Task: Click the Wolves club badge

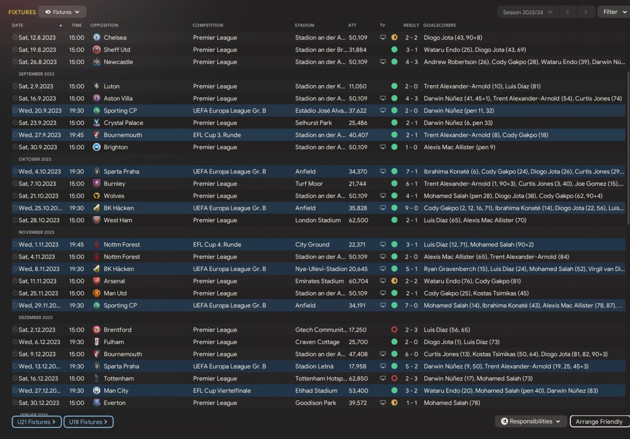Action: pos(96,196)
